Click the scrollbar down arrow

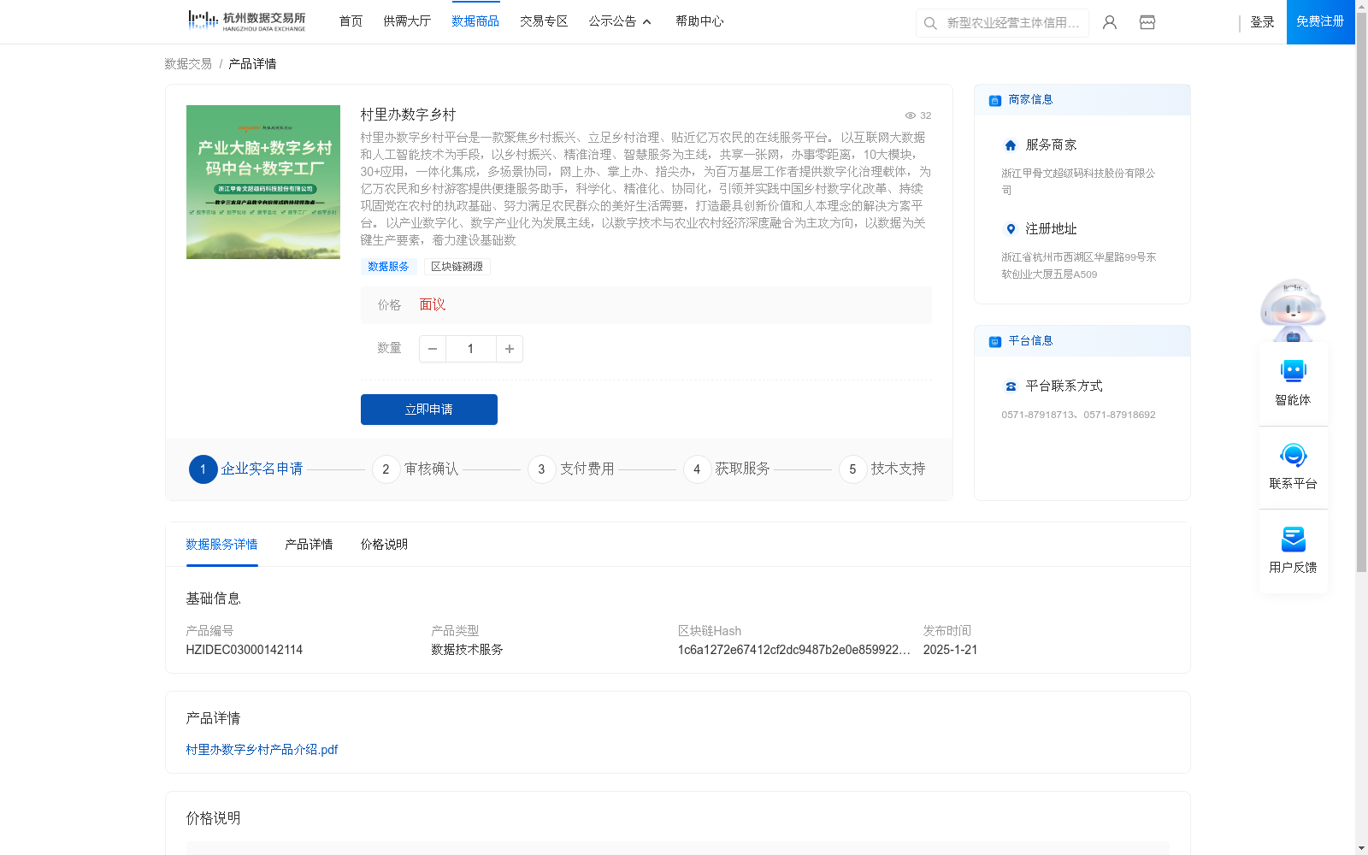click(1361, 849)
